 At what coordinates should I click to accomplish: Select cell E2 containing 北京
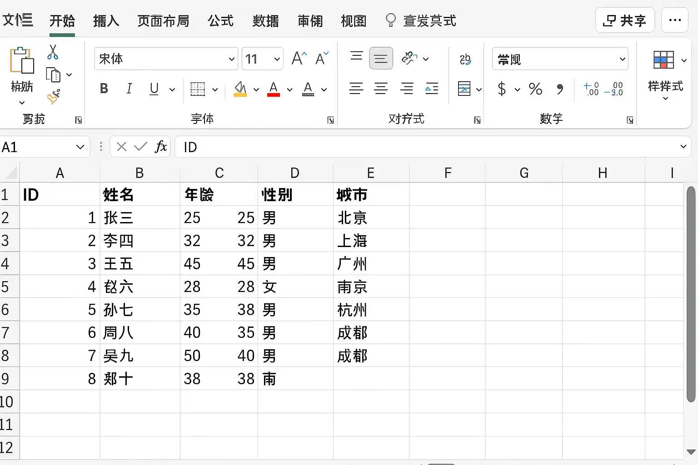371,218
